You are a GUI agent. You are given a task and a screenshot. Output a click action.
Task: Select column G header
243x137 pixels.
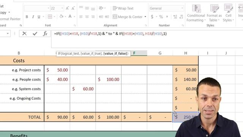(x=160, y=53)
